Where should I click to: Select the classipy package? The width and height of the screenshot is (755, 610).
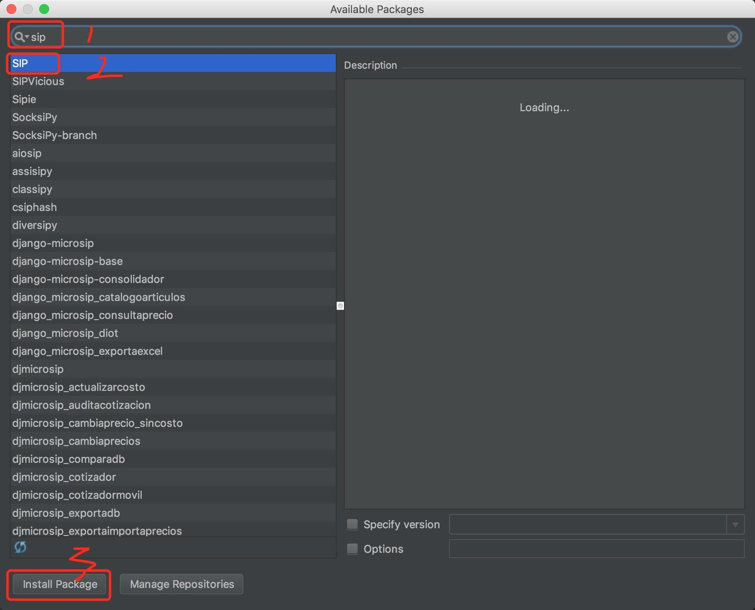(173, 189)
